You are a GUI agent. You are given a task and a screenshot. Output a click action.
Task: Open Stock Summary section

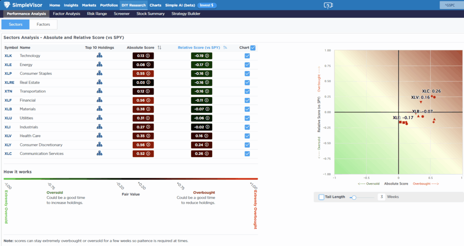point(150,14)
